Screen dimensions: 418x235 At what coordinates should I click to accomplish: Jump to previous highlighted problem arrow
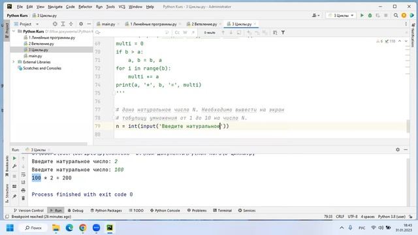[x=400, y=41]
